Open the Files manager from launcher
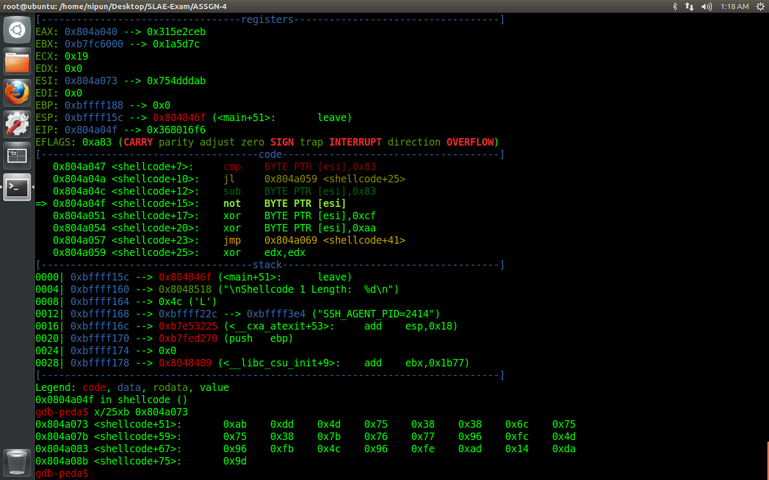 (17, 61)
